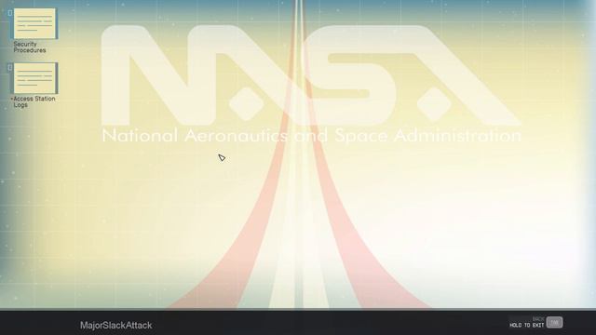Select the 'Access Station Logs' label text
This screenshot has width=596, height=335.
click(34, 101)
